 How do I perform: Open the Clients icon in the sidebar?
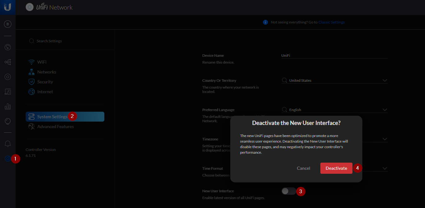(x=8, y=92)
